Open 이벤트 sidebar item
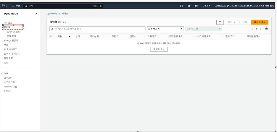The image size is (277, 132). click(7, 91)
